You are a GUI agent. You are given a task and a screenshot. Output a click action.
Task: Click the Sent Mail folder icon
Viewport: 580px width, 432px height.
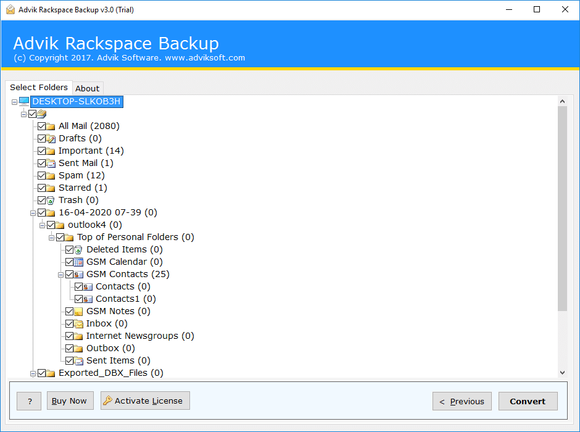[x=51, y=164]
